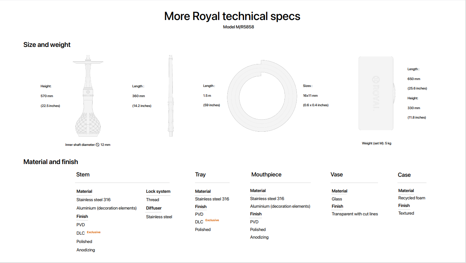Select "Aluminium (decoration elements)" under Mouthpiece

(x=280, y=206)
